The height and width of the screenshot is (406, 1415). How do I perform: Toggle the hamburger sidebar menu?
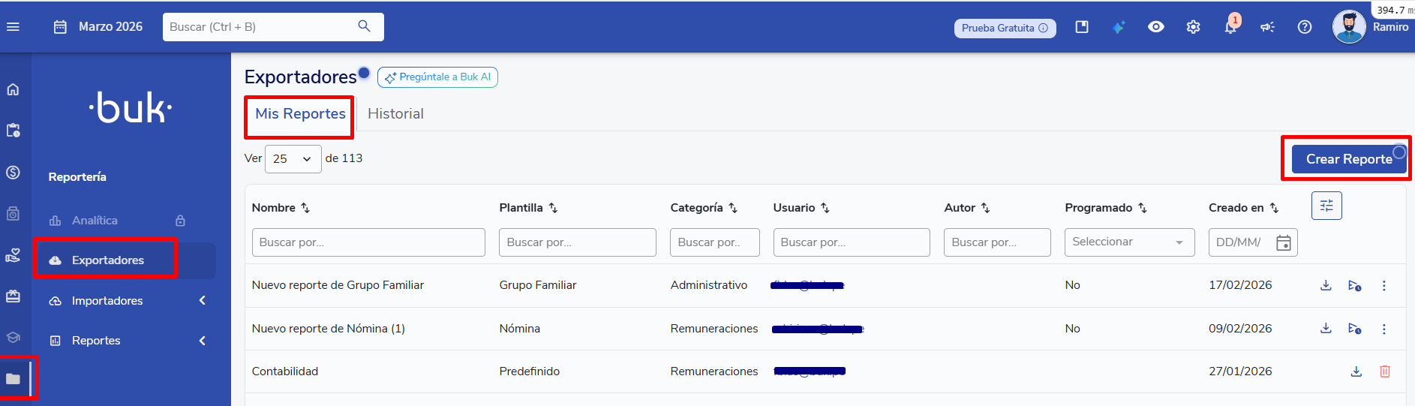(14, 27)
